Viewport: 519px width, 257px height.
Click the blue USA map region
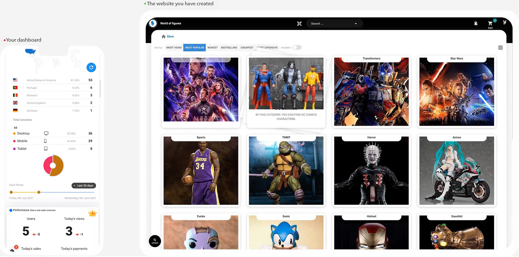(x=30, y=51)
